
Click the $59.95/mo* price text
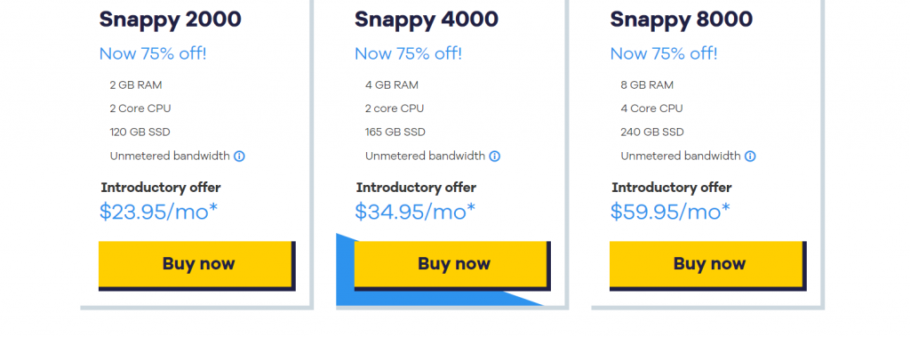click(x=670, y=213)
